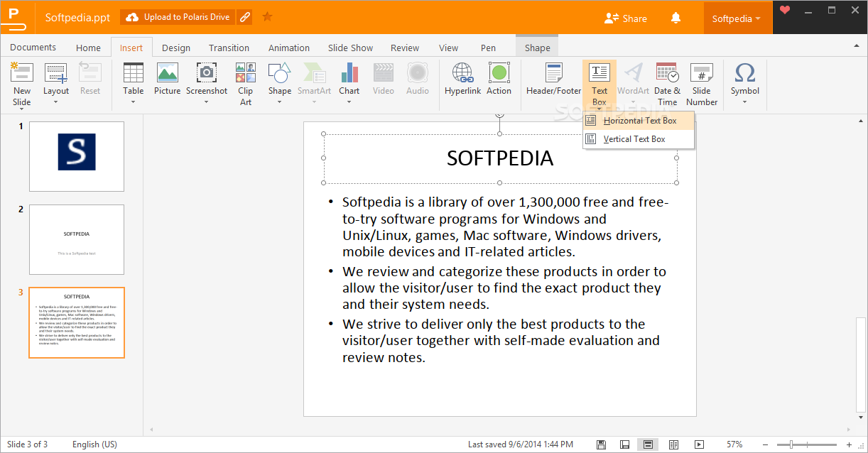Open the Softpedia account dropdown
This screenshot has height=453, width=868.
737,18
